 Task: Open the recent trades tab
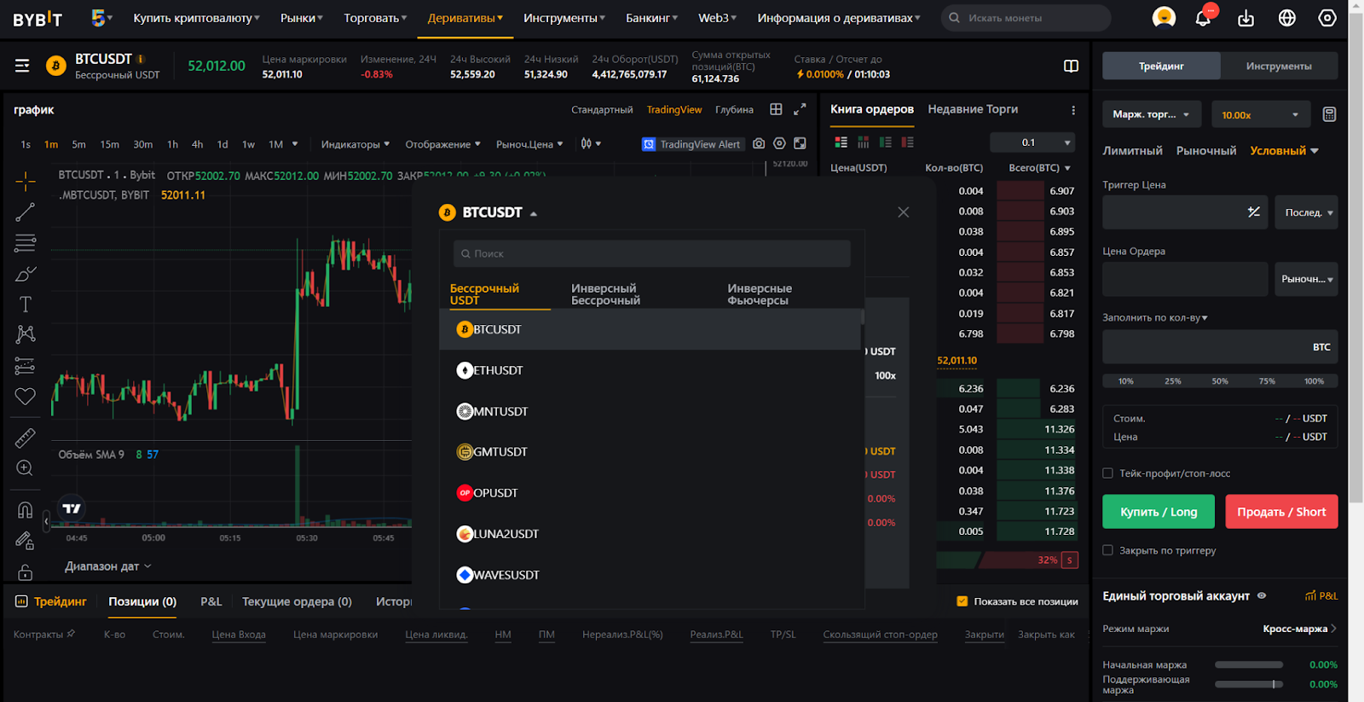click(973, 109)
